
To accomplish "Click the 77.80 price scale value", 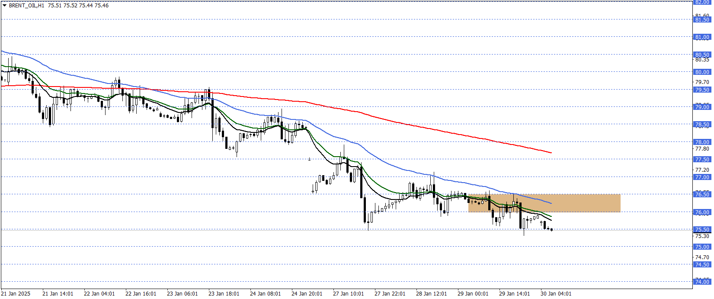I will [x=702, y=149].
